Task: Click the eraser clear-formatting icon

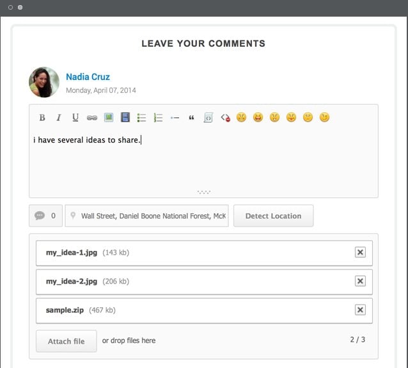Action: click(x=225, y=118)
